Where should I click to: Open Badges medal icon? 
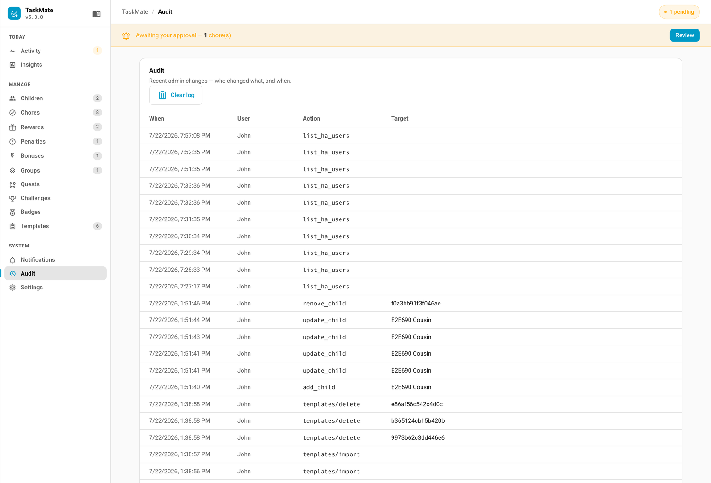[12, 212]
